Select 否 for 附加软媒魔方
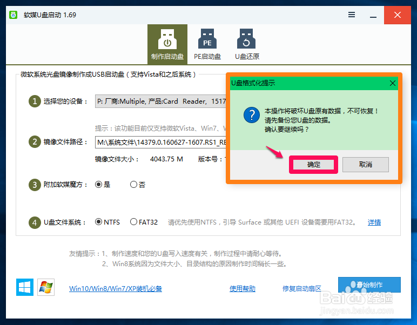This screenshot has width=417, height=325. coord(138,185)
